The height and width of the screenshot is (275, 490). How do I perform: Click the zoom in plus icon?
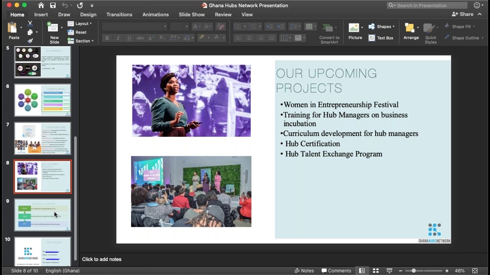447,271
